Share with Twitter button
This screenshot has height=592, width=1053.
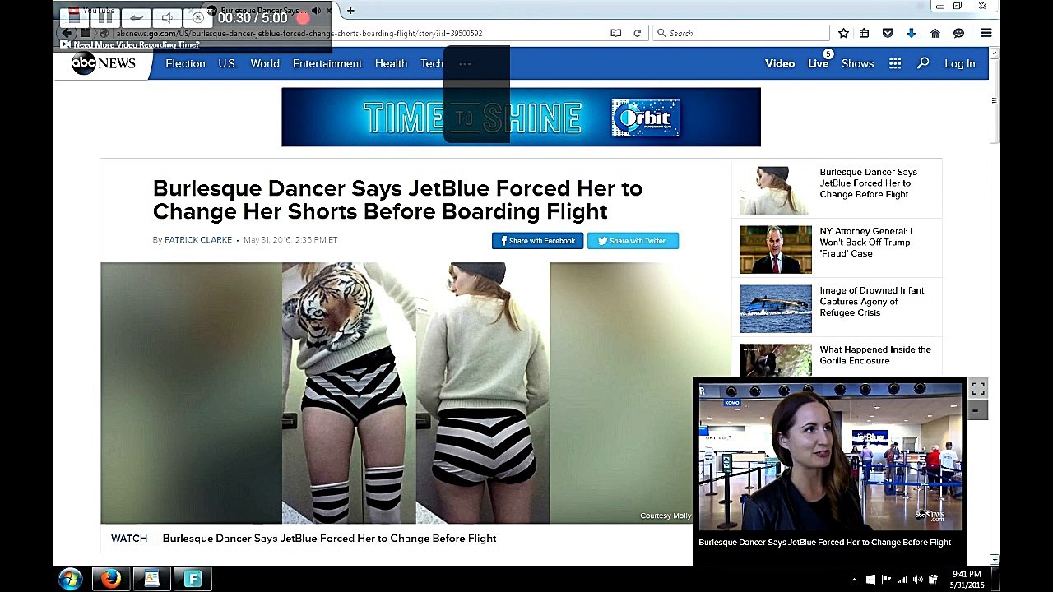point(633,241)
